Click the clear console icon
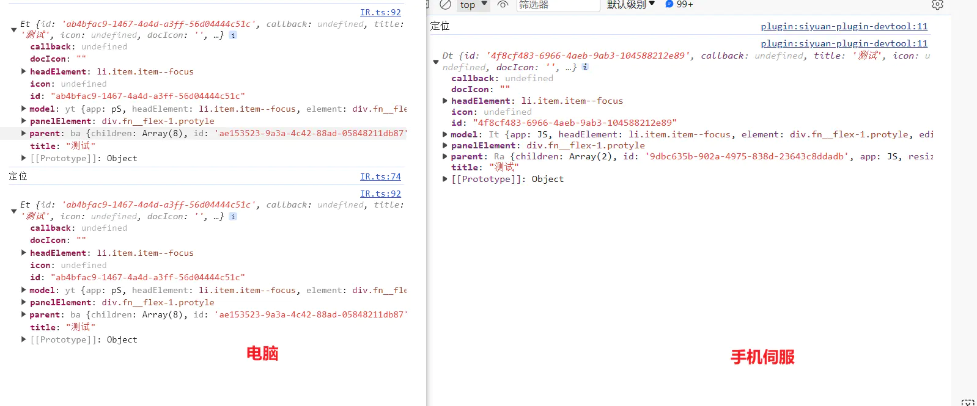This screenshot has height=406, width=977. tap(446, 5)
